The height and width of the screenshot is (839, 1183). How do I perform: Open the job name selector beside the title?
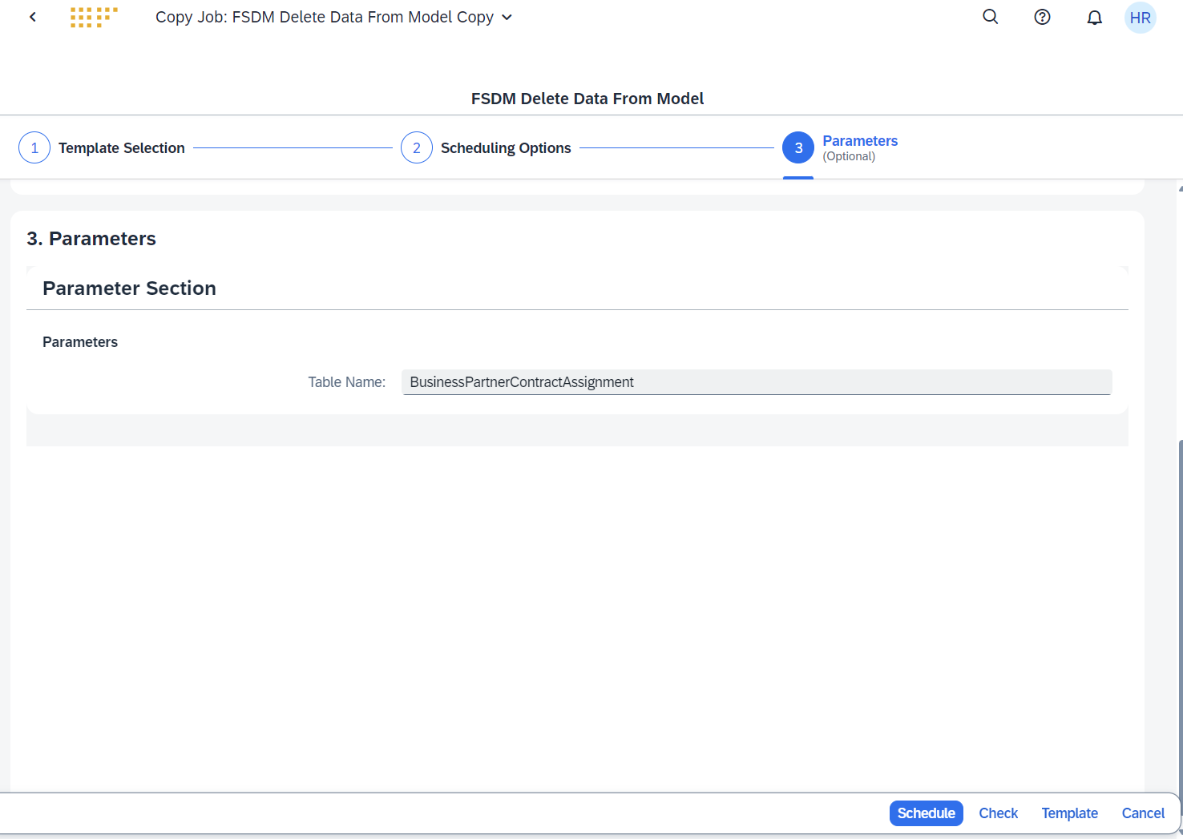(506, 17)
